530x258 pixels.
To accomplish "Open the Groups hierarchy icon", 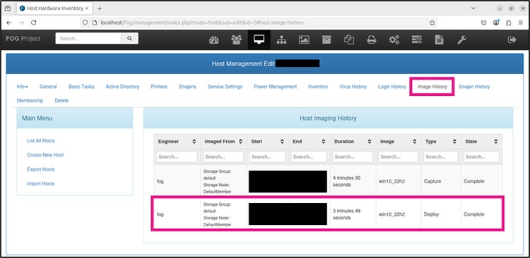I will pyautogui.click(x=281, y=39).
